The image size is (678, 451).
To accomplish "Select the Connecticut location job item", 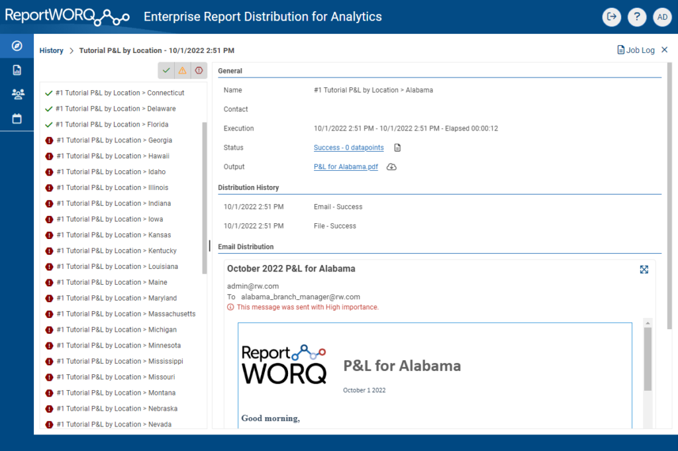I will pos(119,93).
